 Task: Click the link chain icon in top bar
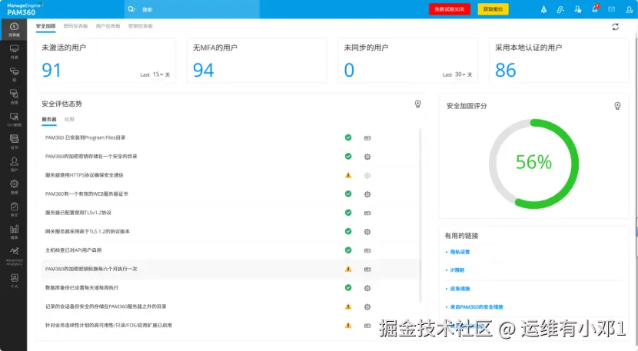pyautogui.click(x=560, y=9)
